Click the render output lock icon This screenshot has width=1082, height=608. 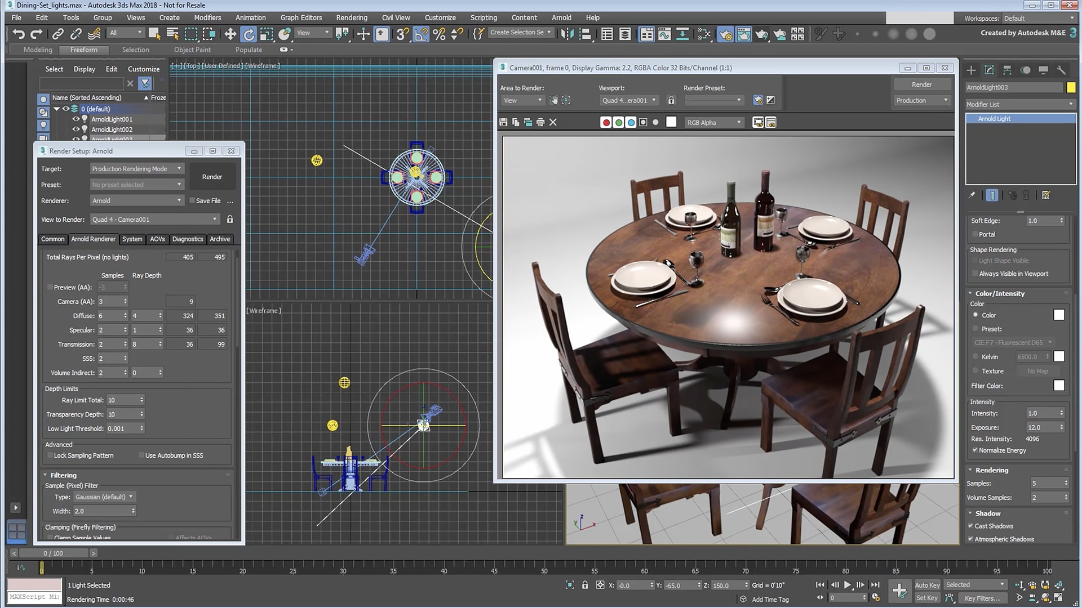click(x=671, y=100)
